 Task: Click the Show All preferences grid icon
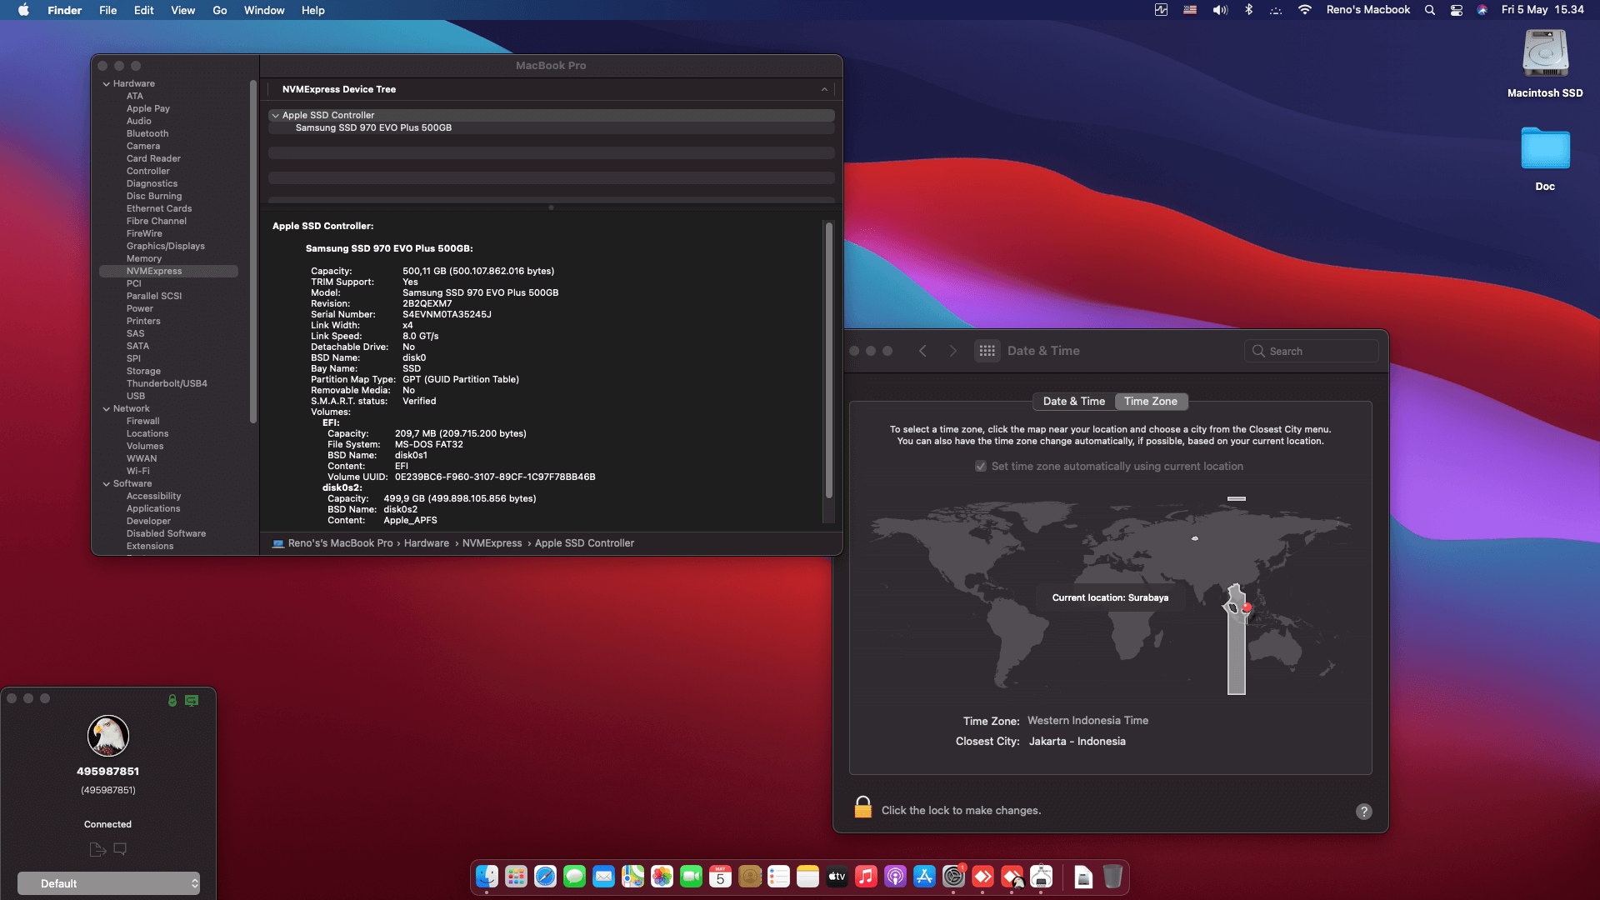[x=987, y=350]
